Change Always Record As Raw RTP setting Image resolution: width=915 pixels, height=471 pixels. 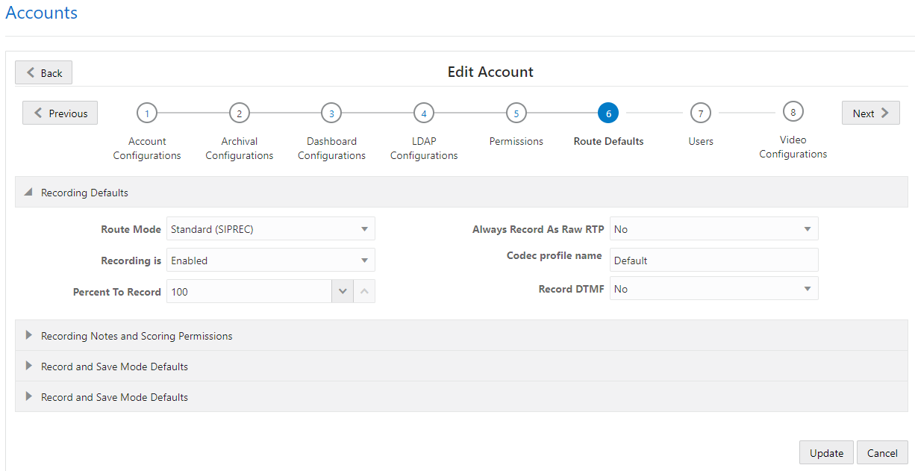click(x=807, y=228)
